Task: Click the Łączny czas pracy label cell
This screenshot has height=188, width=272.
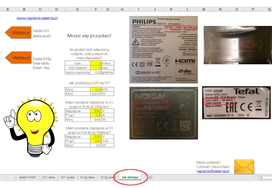Action: coord(77,72)
